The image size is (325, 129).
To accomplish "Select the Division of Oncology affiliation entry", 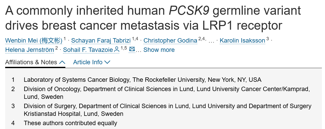I will click(x=167, y=93).
